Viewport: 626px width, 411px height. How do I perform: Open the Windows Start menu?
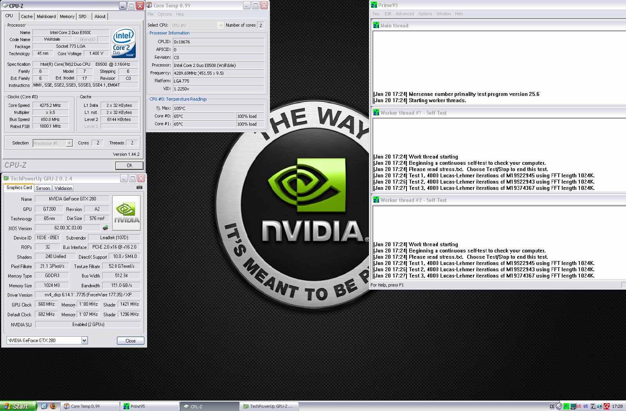click(x=18, y=406)
